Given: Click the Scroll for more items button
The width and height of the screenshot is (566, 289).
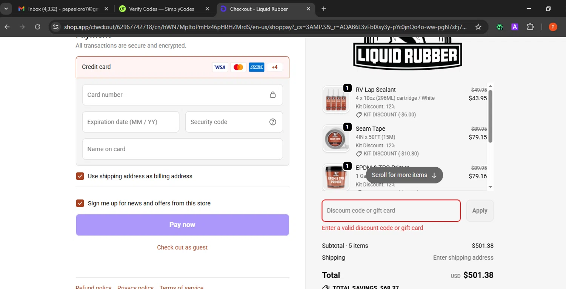Looking at the screenshot, I should pos(404,175).
